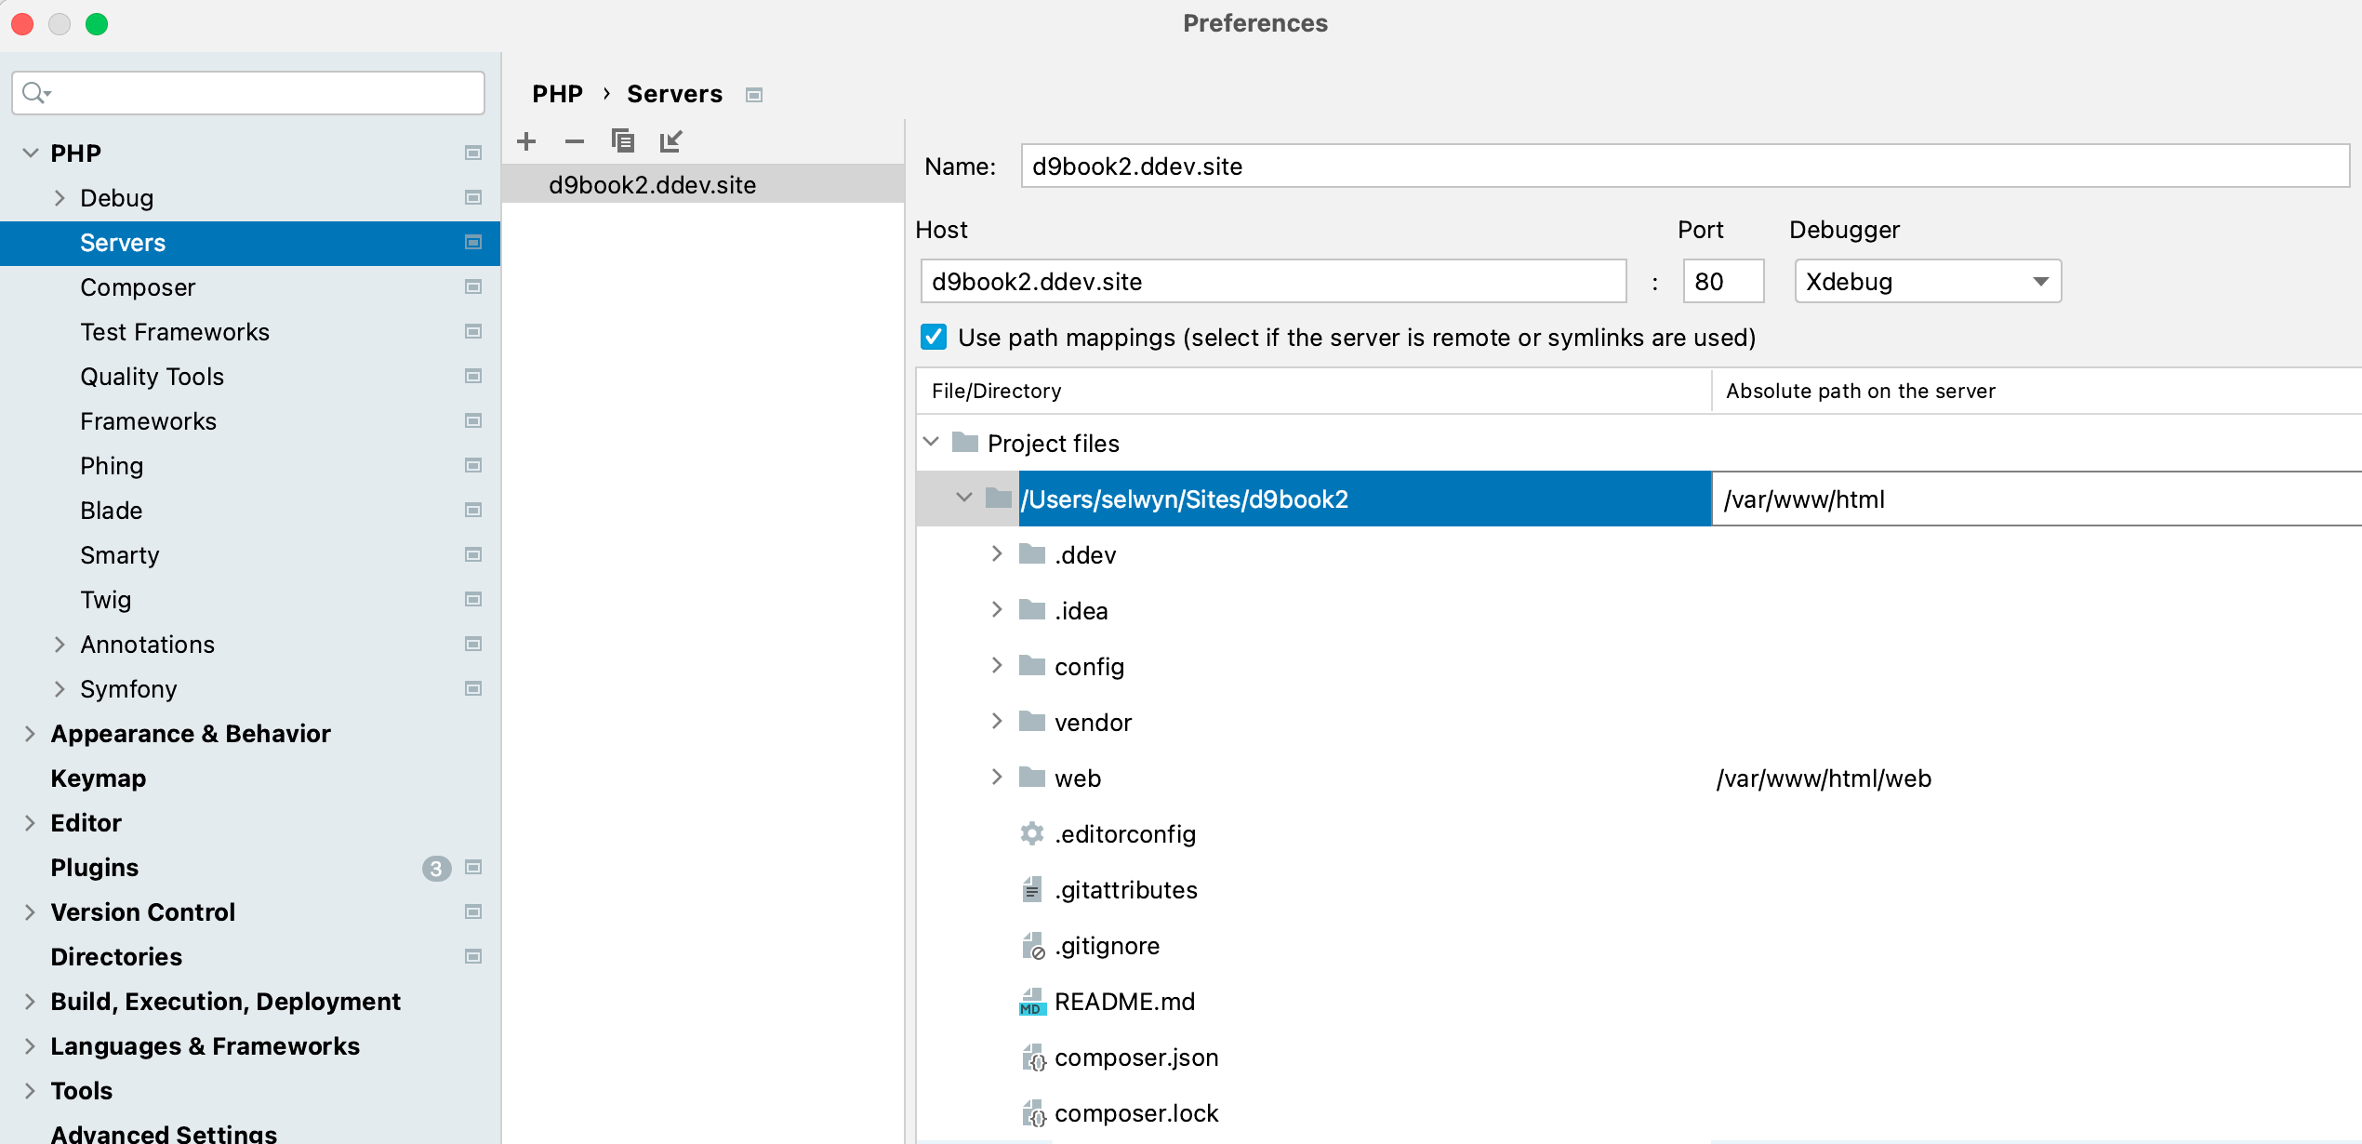The width and height of the screenshot is (2362, 1144).
Task: Select the README.md file row
Action: [x=1639, y=1002]
